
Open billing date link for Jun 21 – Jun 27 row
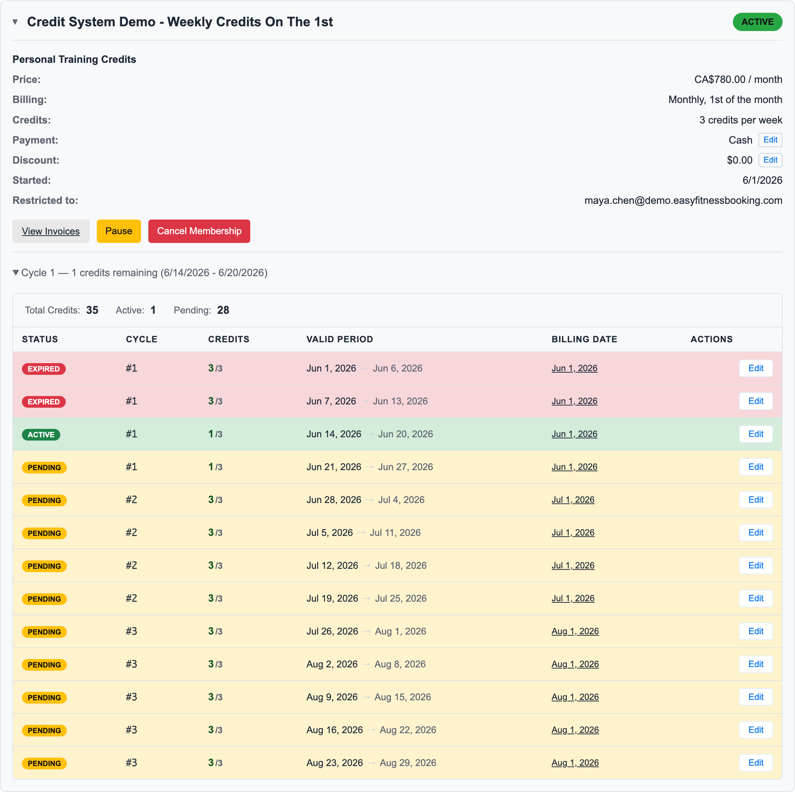[x=574, y=467]
